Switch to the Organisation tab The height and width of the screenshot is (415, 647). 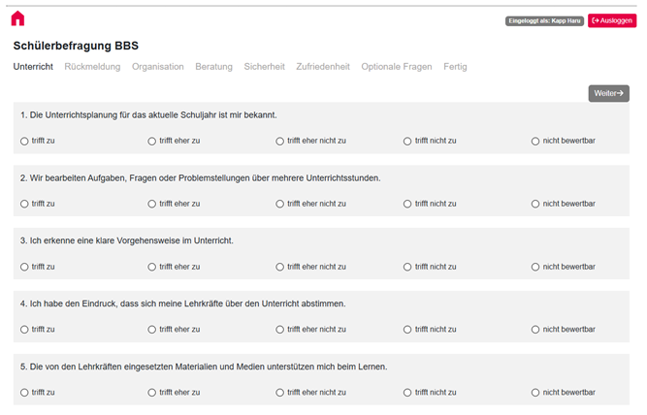click(x=157, y=67)
